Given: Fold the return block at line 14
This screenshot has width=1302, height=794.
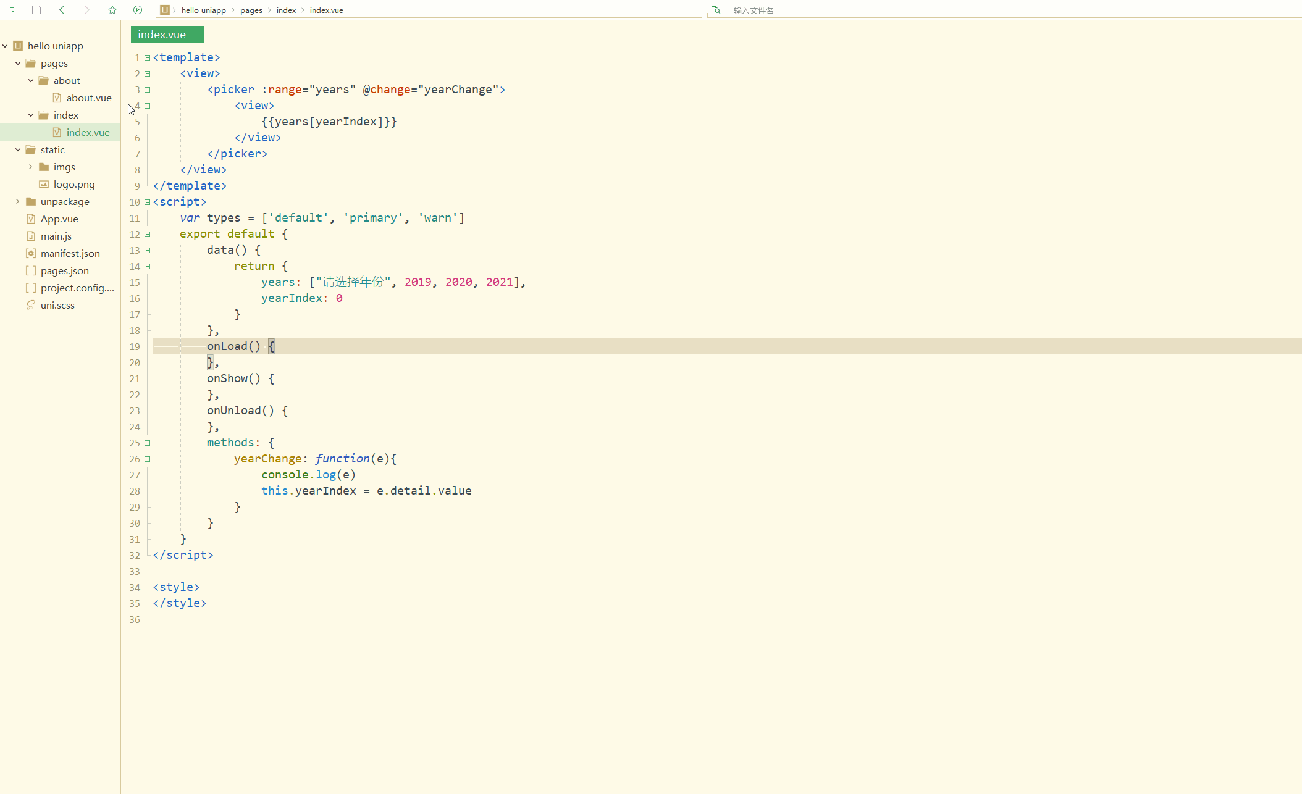Looking at the screenshot, I should (148, 266).
